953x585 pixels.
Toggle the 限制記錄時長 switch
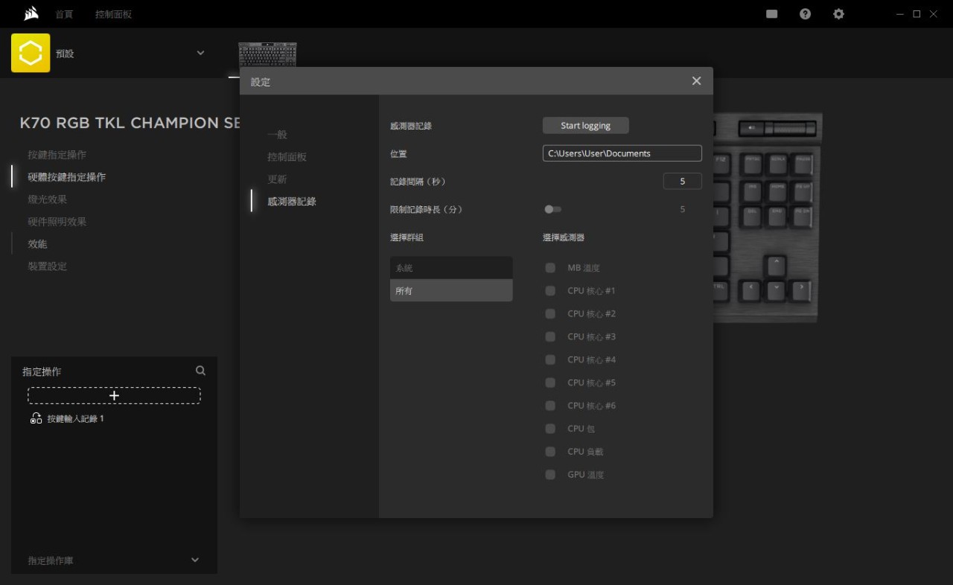(552, 209)
